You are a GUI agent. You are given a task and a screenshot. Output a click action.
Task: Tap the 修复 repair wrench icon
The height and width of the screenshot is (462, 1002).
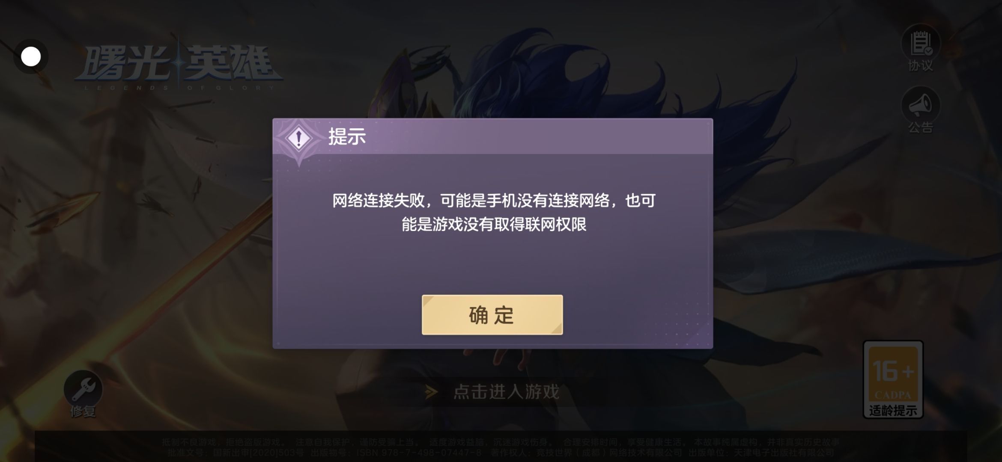coord(83,389)
